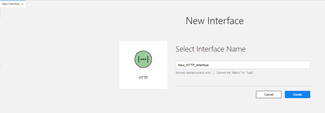
Task: Click the upper left-edge panel handle
Action: (x=0, y=12)
